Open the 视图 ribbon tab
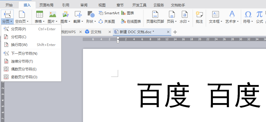Image resolution: width=266 pixels, height=122 pixels. tap(102, 5)
